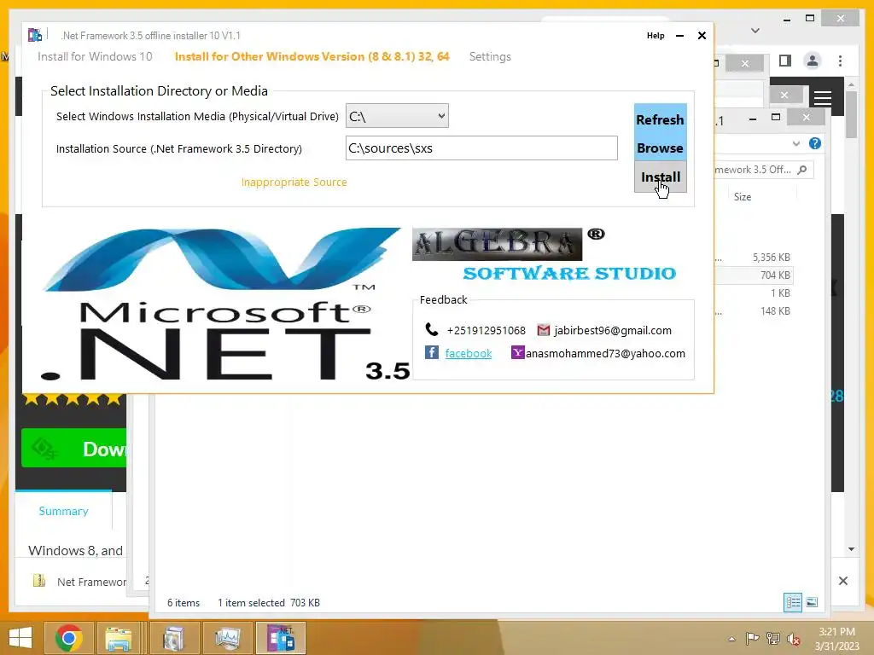Click the Inappropriate Source status message
874x655 pixels.
point(294,183)
